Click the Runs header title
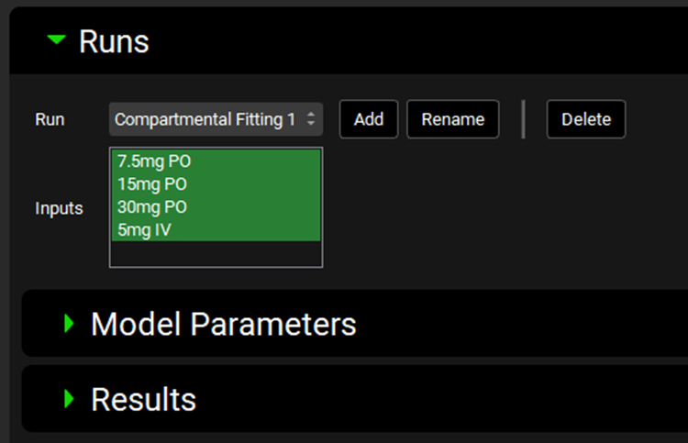This screenshot has width=688, height=443. click(x=114, y=41)
